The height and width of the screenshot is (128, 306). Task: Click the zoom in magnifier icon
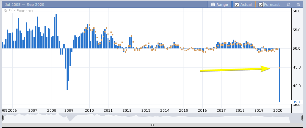(x=288, y=5)
